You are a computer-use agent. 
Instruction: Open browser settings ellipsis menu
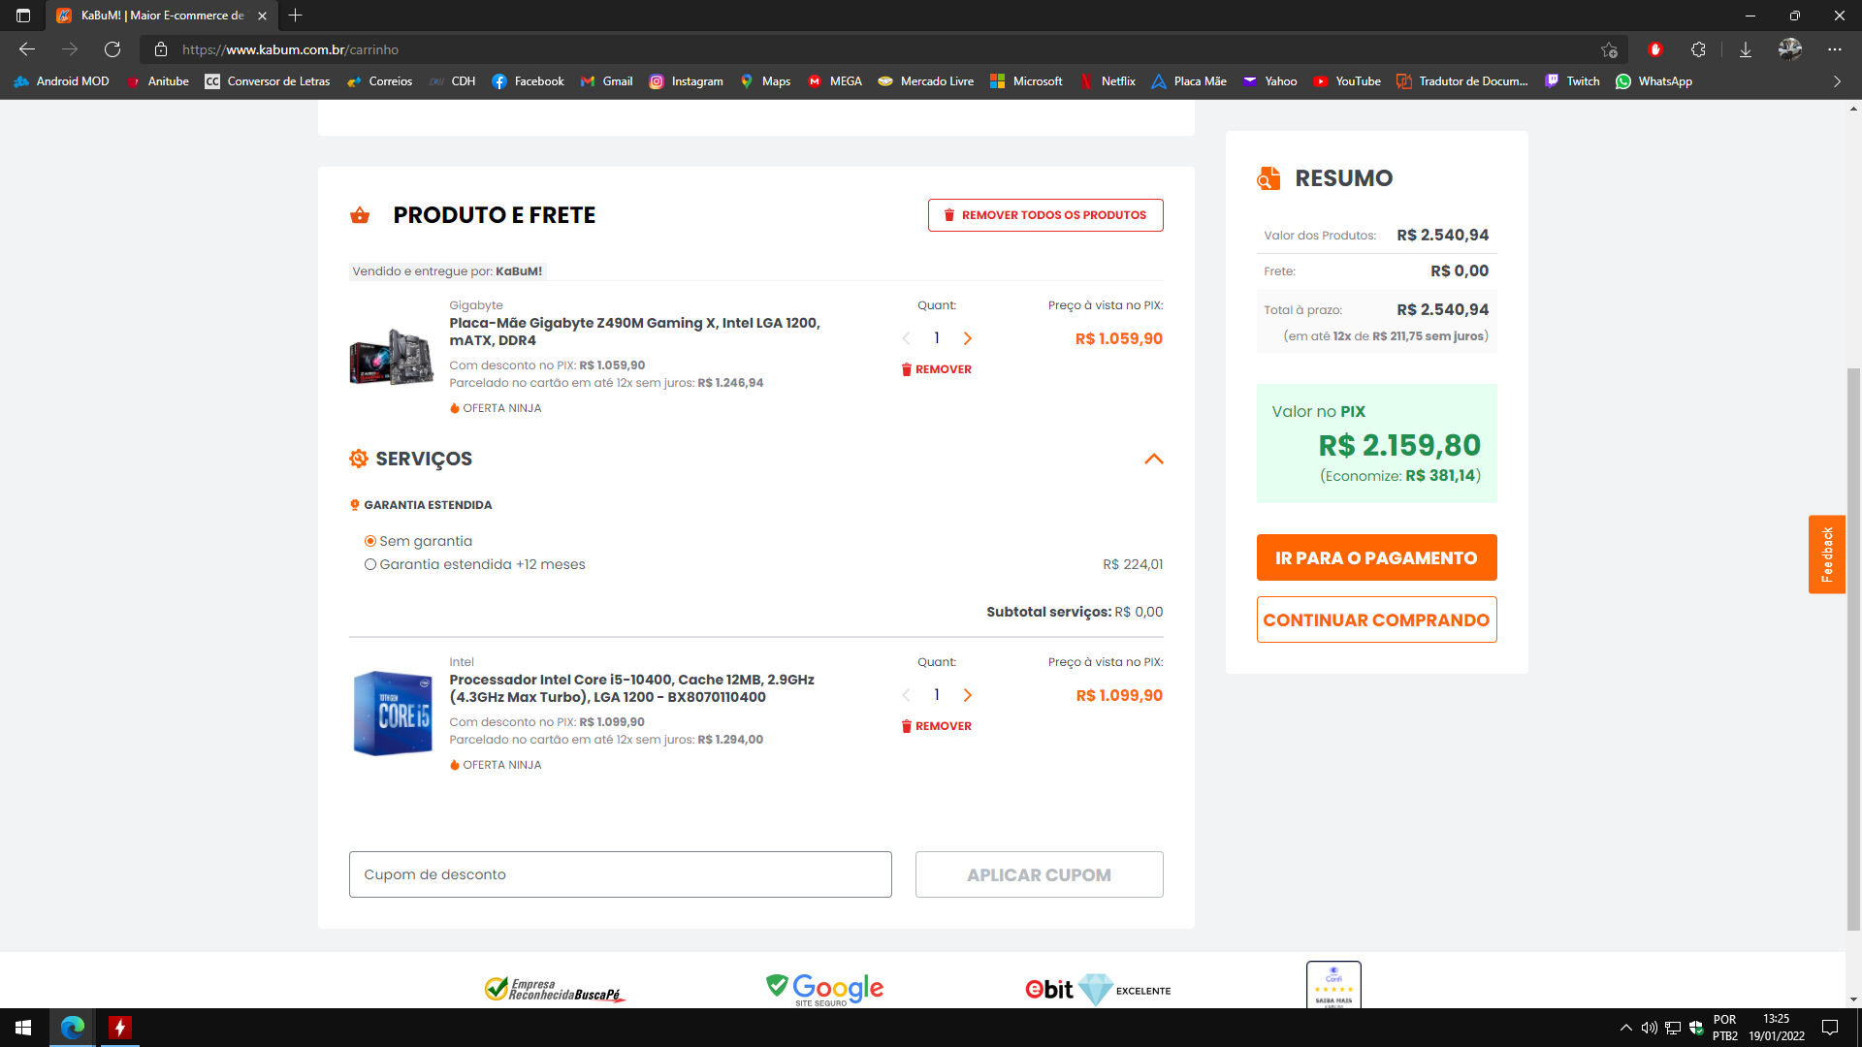tap(1835, 49)
